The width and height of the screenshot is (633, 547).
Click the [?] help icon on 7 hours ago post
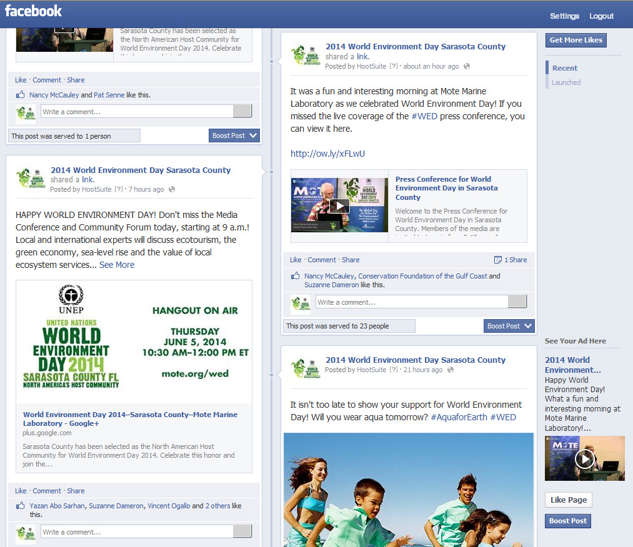click(x=119, y=189)
